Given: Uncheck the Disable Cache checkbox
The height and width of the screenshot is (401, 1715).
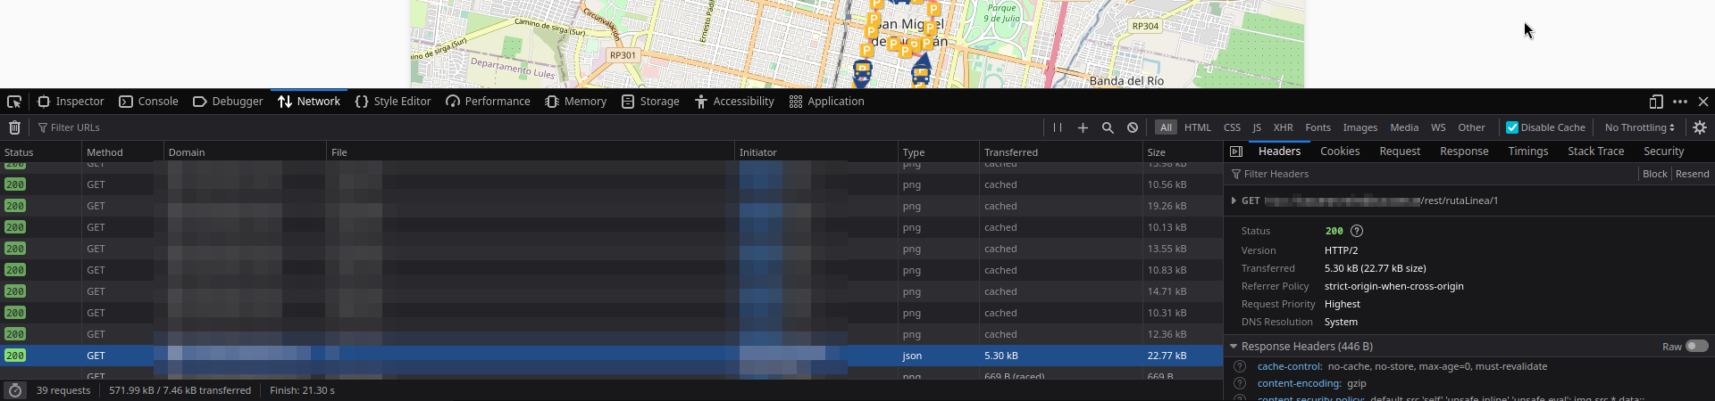Looking at the screenshot, I should (1512, 127).
